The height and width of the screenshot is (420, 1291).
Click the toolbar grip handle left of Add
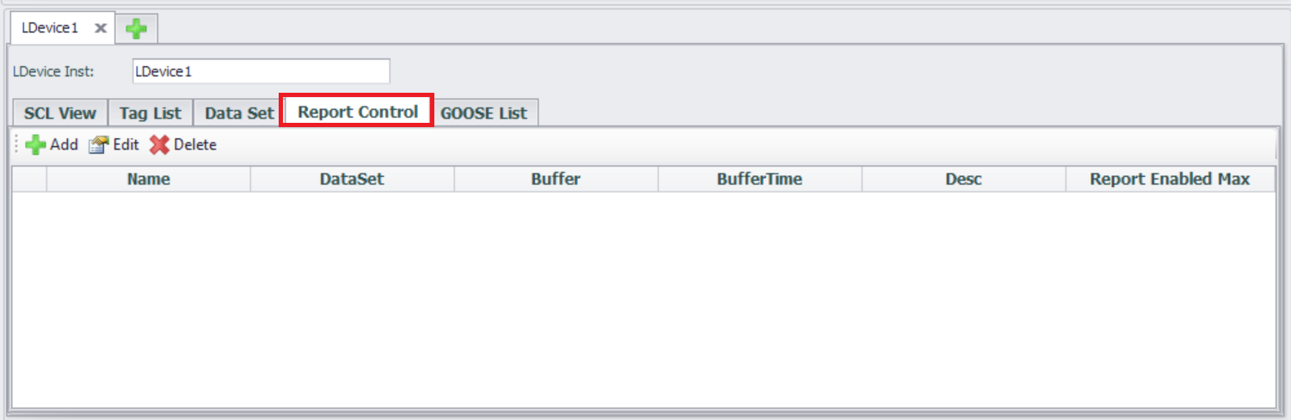[16, 145]
